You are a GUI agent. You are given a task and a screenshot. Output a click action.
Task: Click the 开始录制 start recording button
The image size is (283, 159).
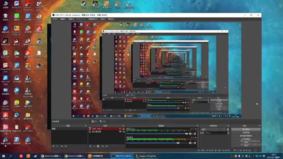[x=246, y=132]
